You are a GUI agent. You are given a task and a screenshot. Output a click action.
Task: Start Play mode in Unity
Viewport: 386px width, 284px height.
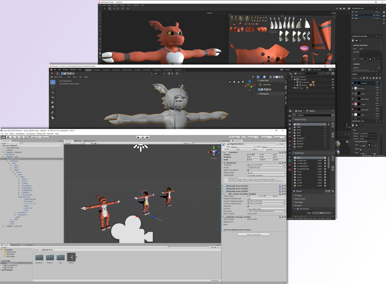pyautogui.click(x=138, y=137)
